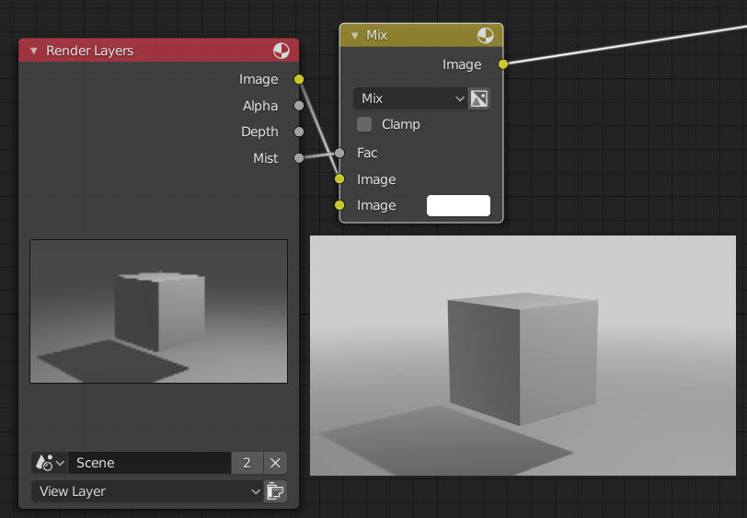Screen dimensions: 747x518
Task: Open the scene browse dropdown icon
Action: pyautogui.click(x=50, y=463)
